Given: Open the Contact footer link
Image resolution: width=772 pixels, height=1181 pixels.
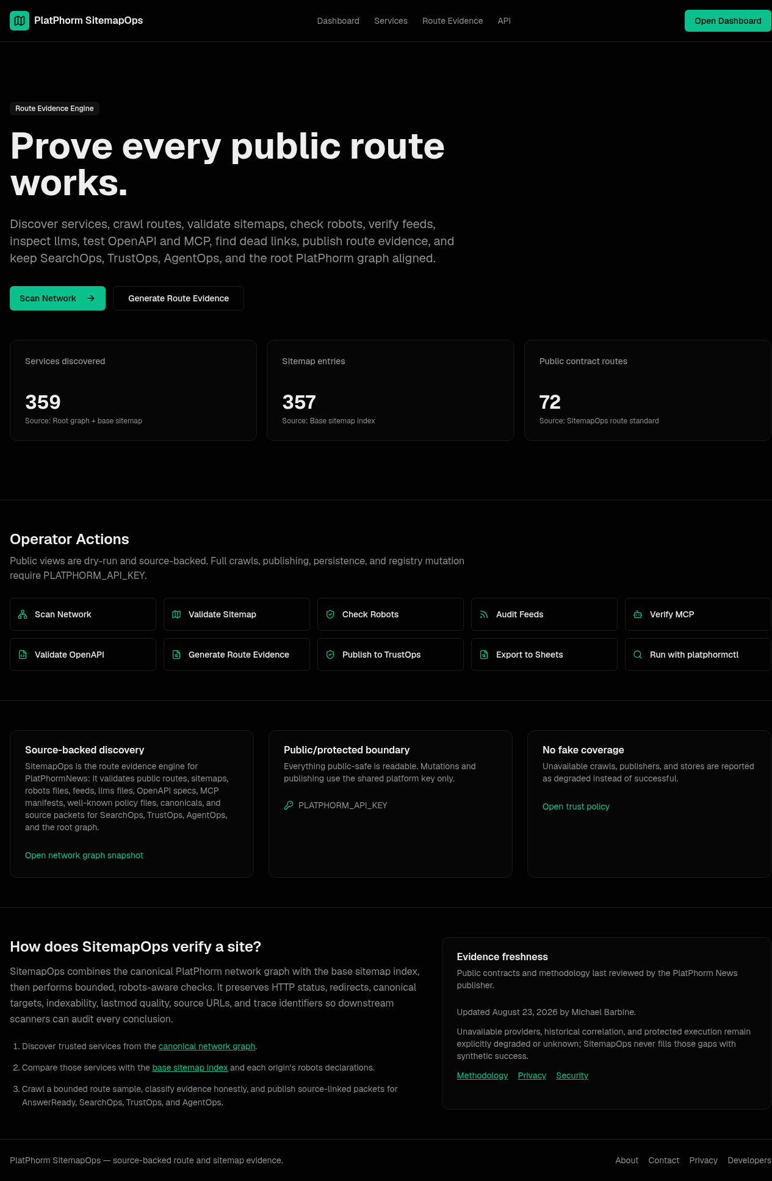Looking at the screenshot, I should 664,1160.
